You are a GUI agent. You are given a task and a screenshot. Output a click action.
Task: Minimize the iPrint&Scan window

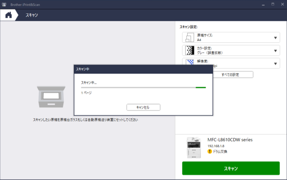point(262,4)
